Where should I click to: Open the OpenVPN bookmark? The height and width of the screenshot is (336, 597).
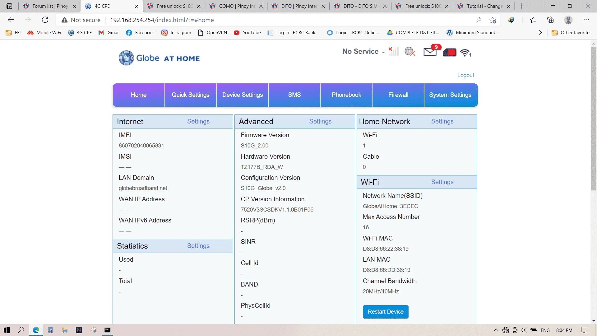coord(212,32)
